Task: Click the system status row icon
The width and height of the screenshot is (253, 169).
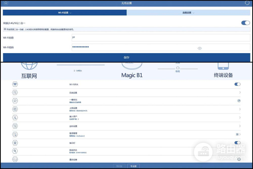Action: pos(15,151)
